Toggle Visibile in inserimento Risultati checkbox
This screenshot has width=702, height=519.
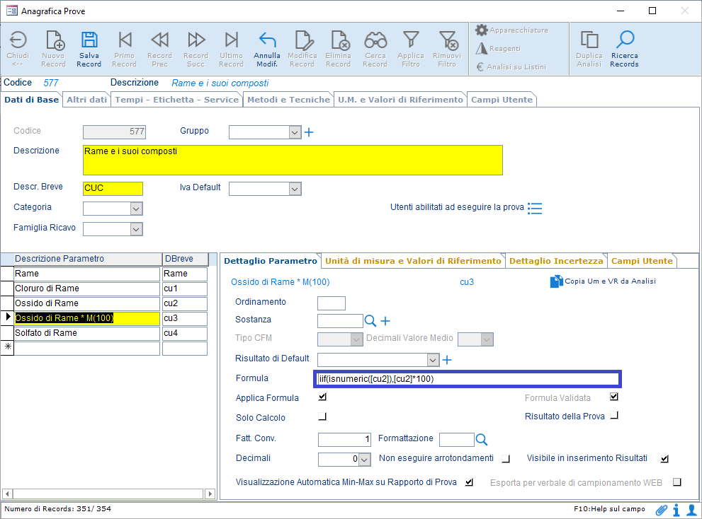665,459
